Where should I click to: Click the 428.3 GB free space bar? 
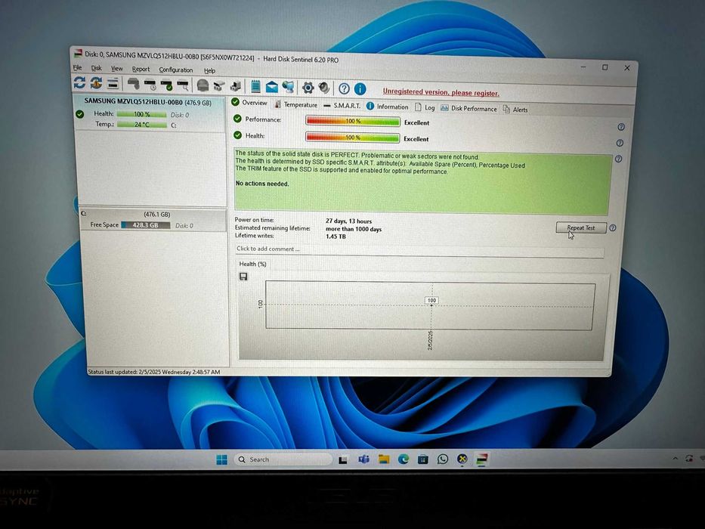146,225
